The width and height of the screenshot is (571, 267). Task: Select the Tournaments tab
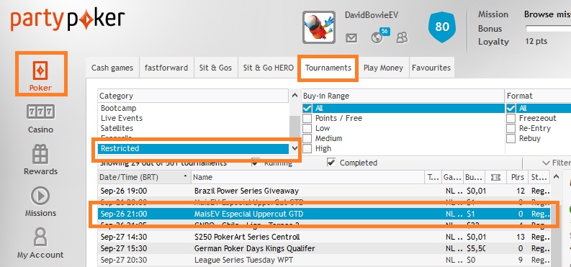[328, 68]
